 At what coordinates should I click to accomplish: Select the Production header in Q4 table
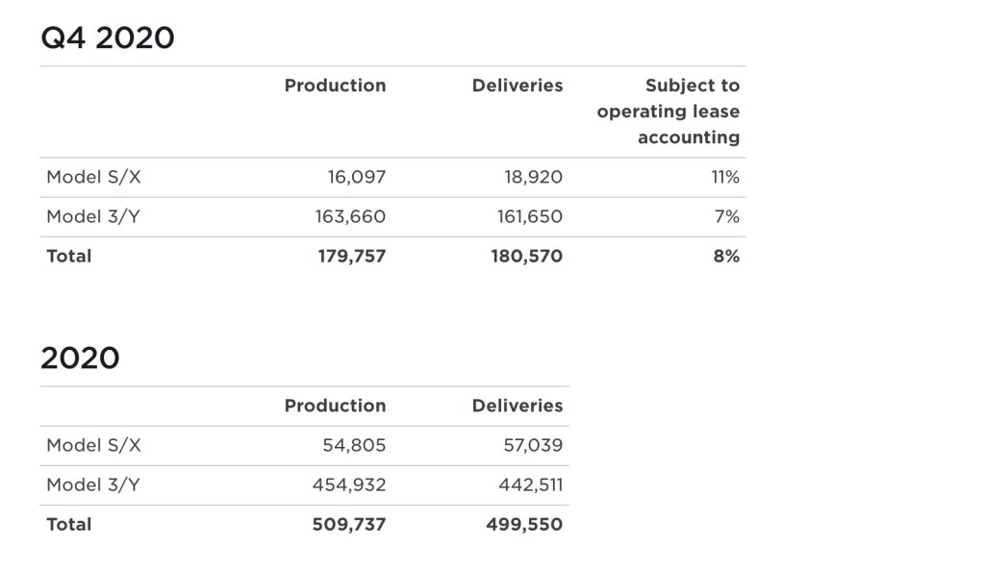click(335, 86)
